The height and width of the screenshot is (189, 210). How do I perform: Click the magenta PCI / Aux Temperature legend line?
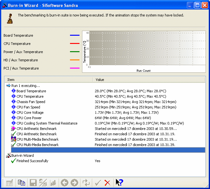pyautogui.click(x=75, y=68)
